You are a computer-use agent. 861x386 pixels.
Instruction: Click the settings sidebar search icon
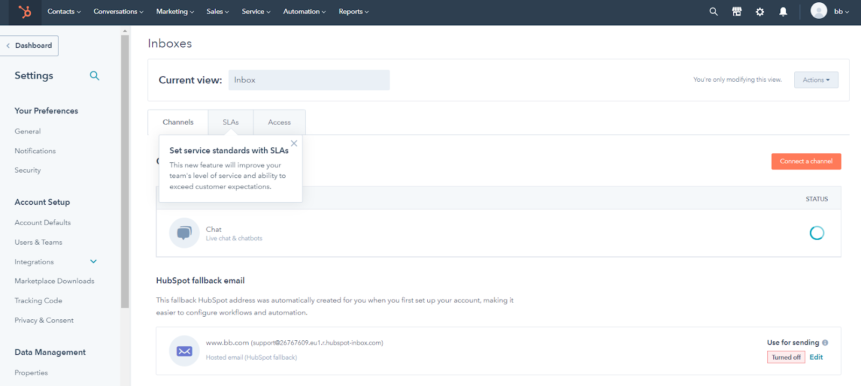pyautogui.click(x=95, y=76)
